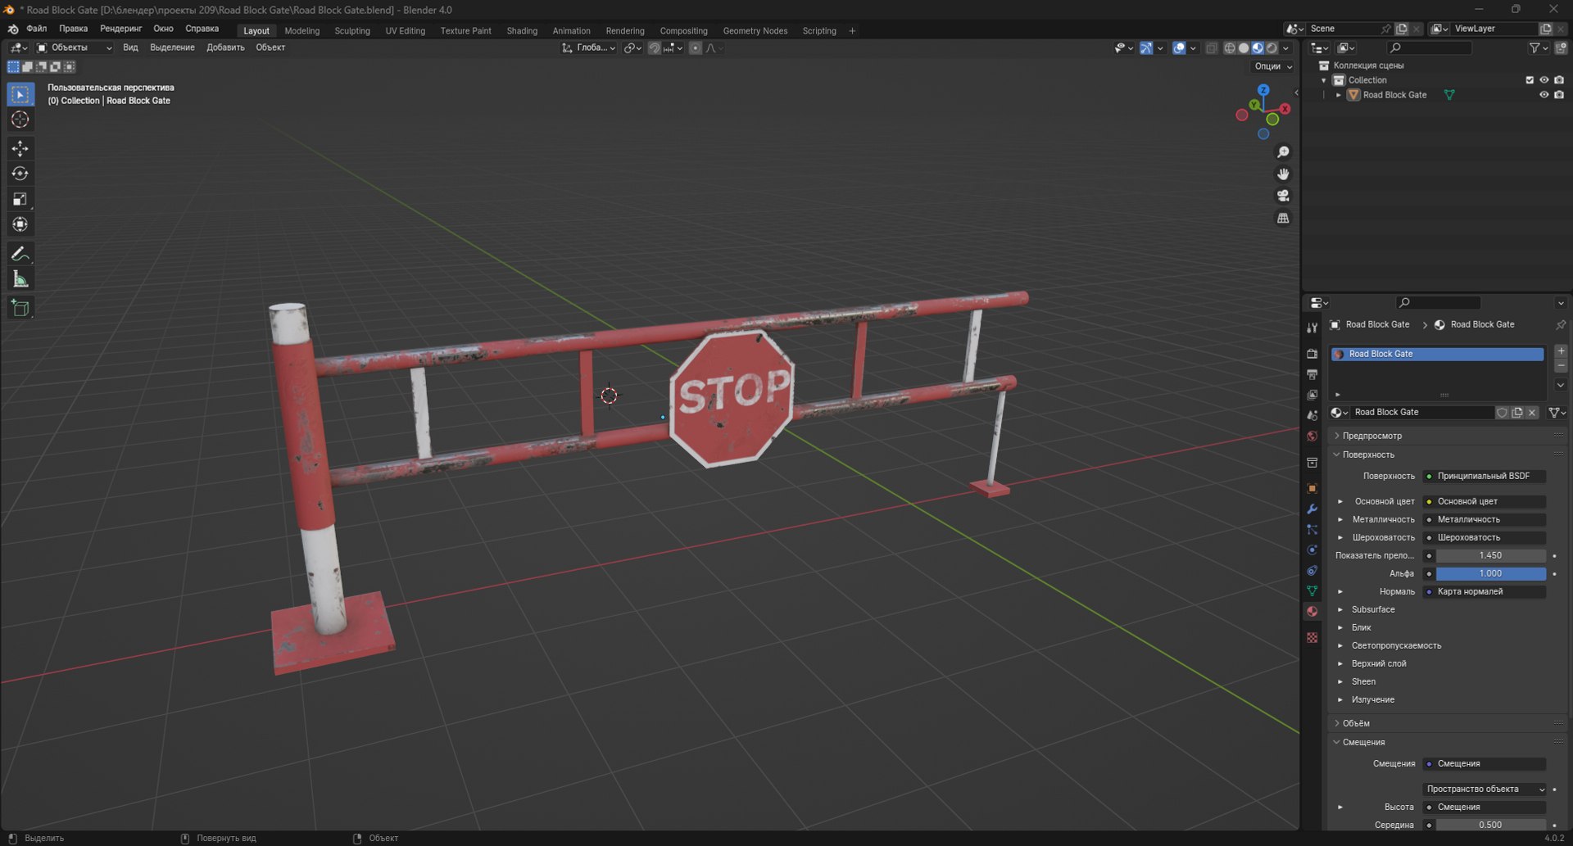
Task: Unlink the Road Block Gate material
Action: (1532, 413)
